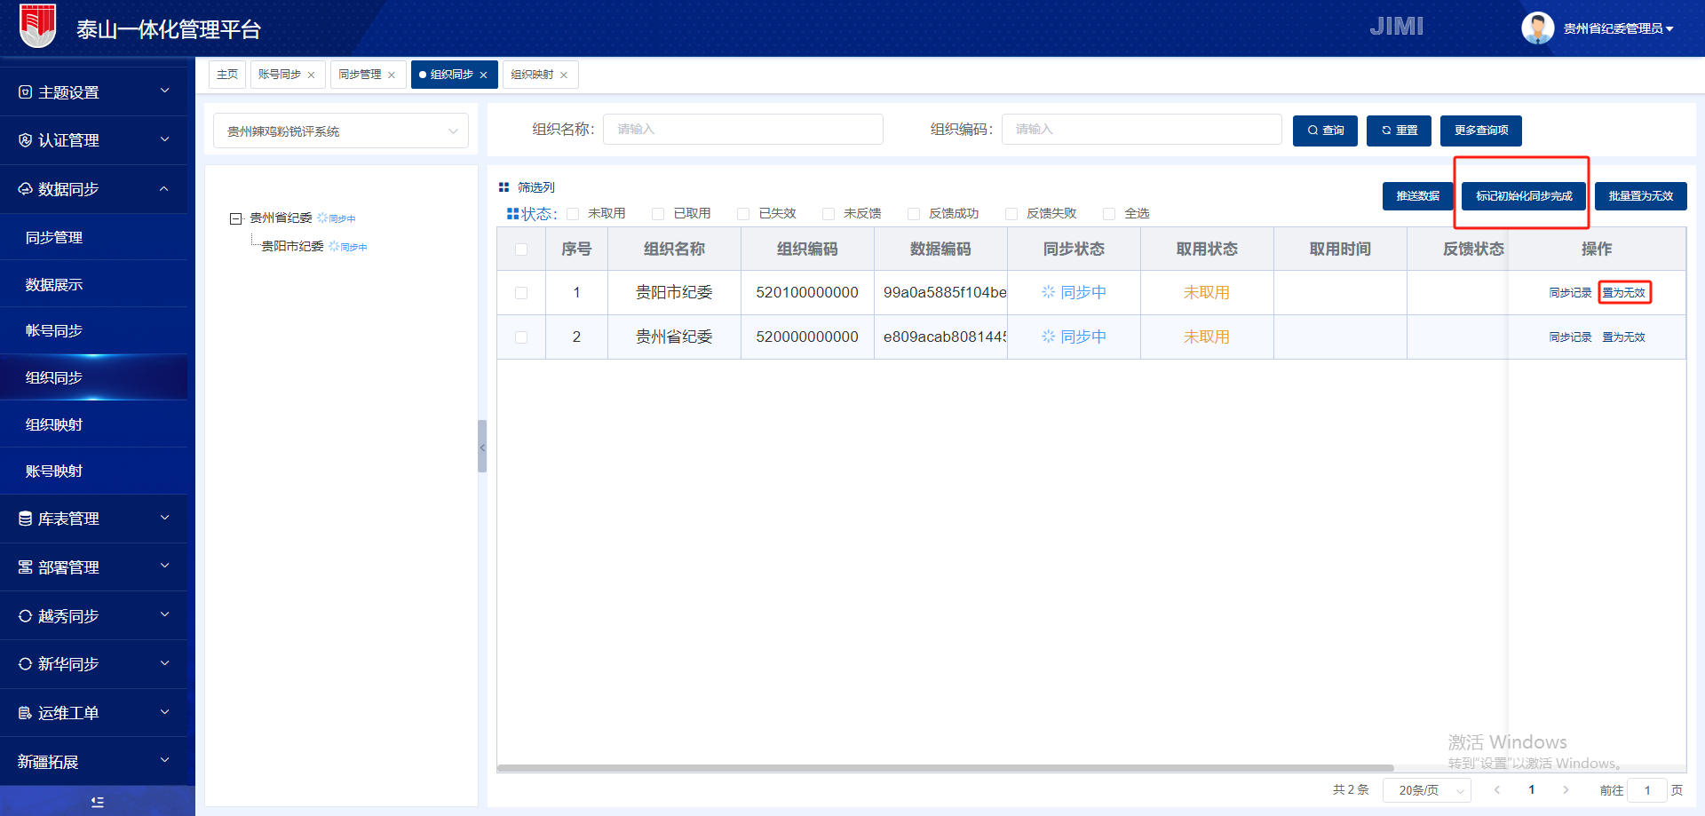Open the 帐号同步 sidebar item
Viewport: 1705px width, 816px height.
click(x=94, y=330)
